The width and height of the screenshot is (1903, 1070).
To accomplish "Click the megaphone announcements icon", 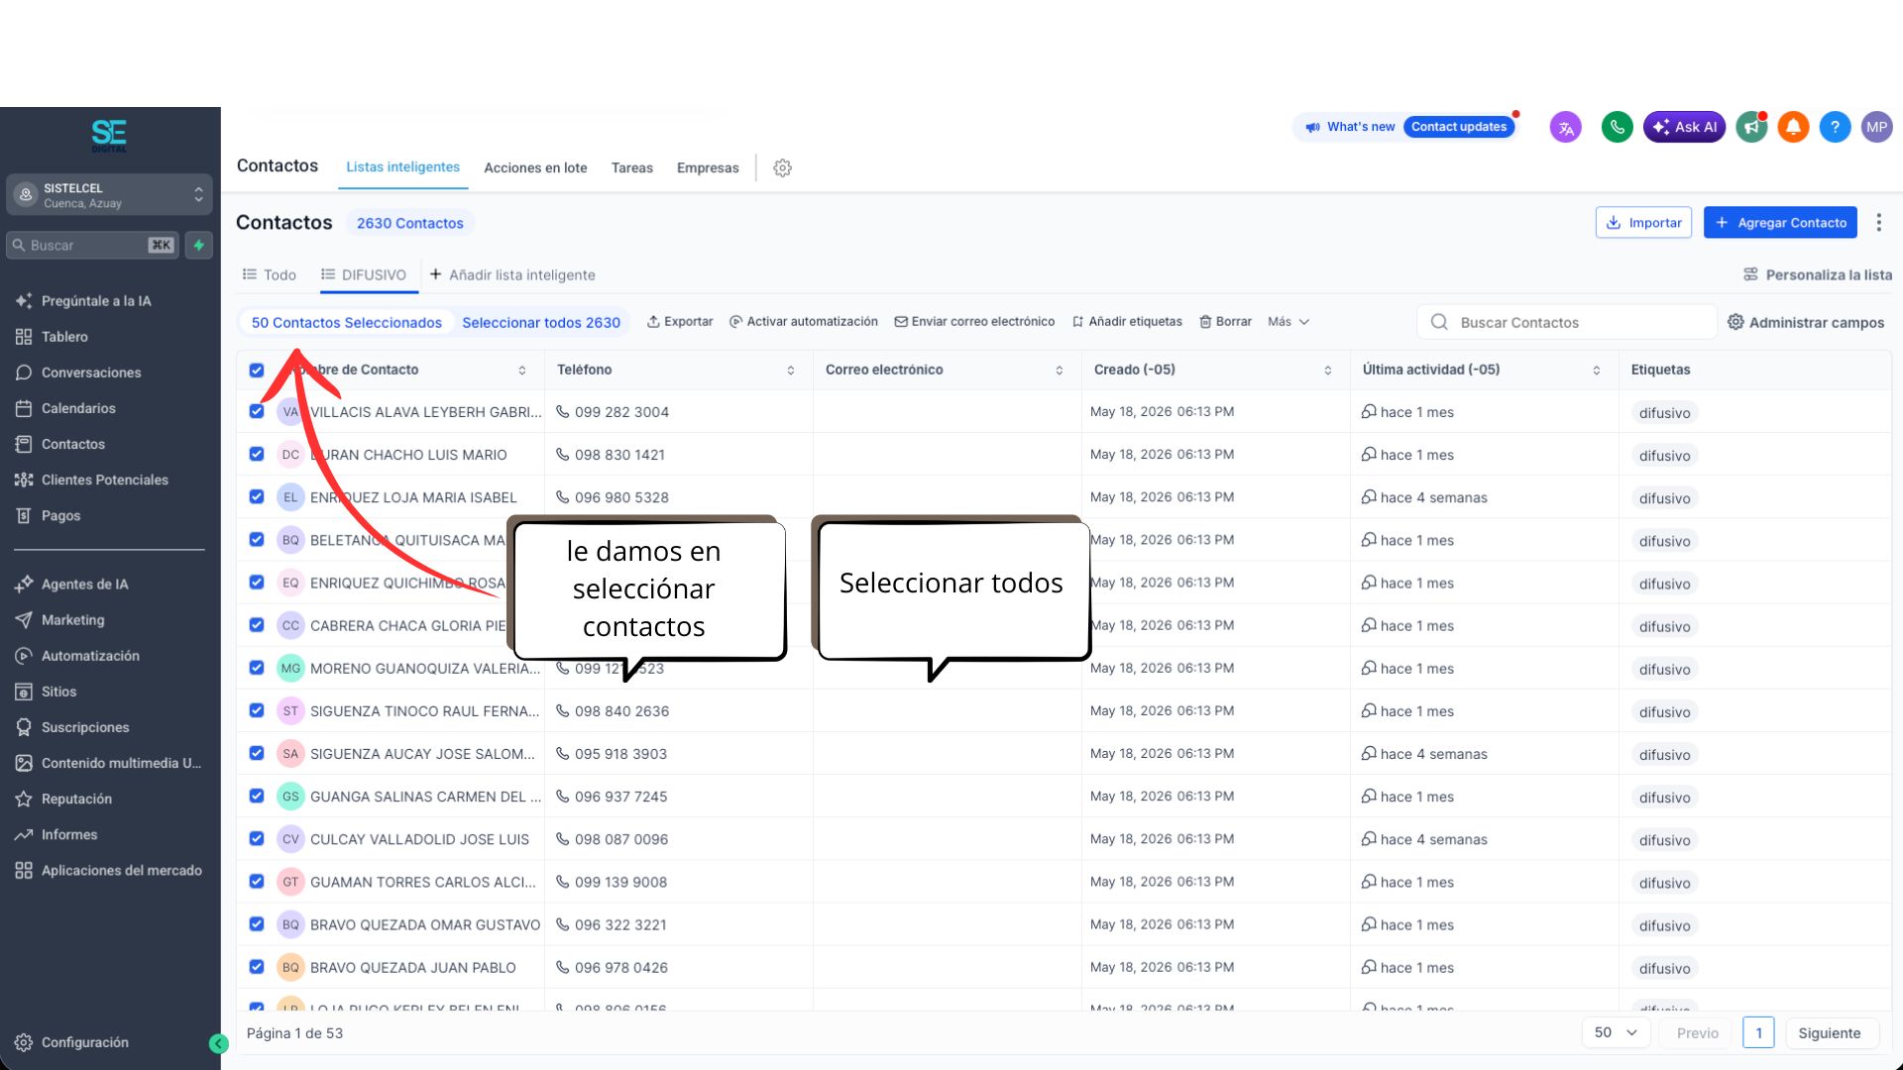I will pos(1751,127).
